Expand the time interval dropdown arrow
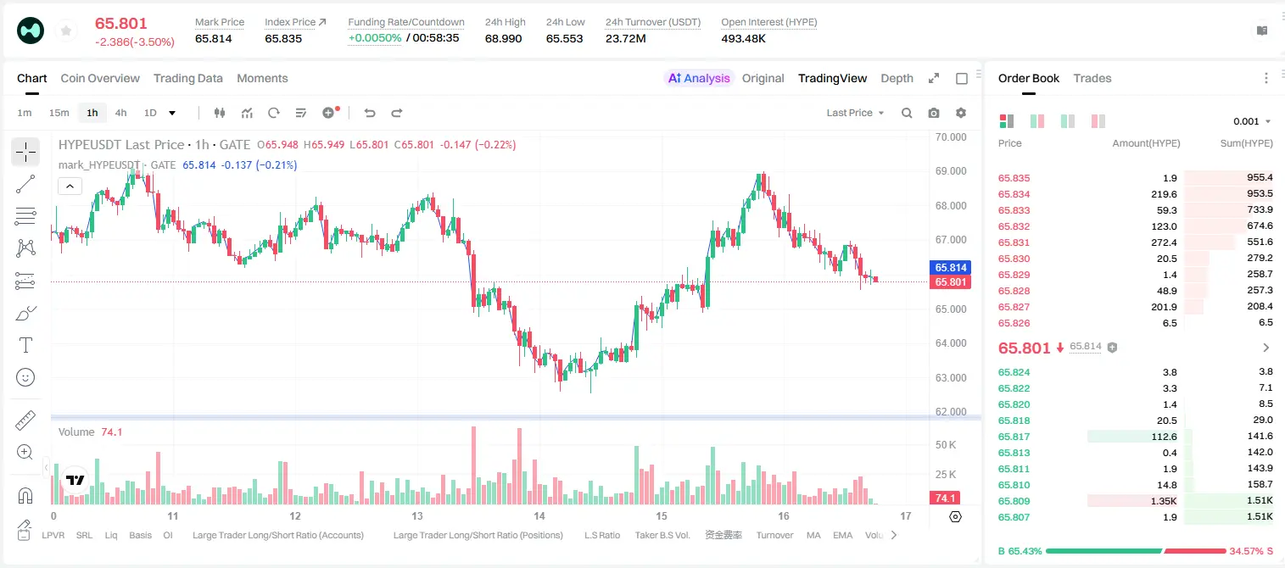The image size is (1285, 568). (x=172, y=113)
